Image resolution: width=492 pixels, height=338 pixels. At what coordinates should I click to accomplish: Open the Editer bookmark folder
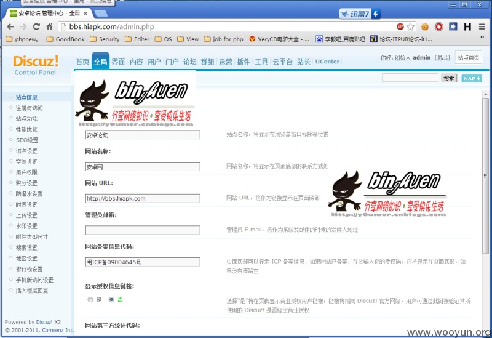click(x=137, y=39)
